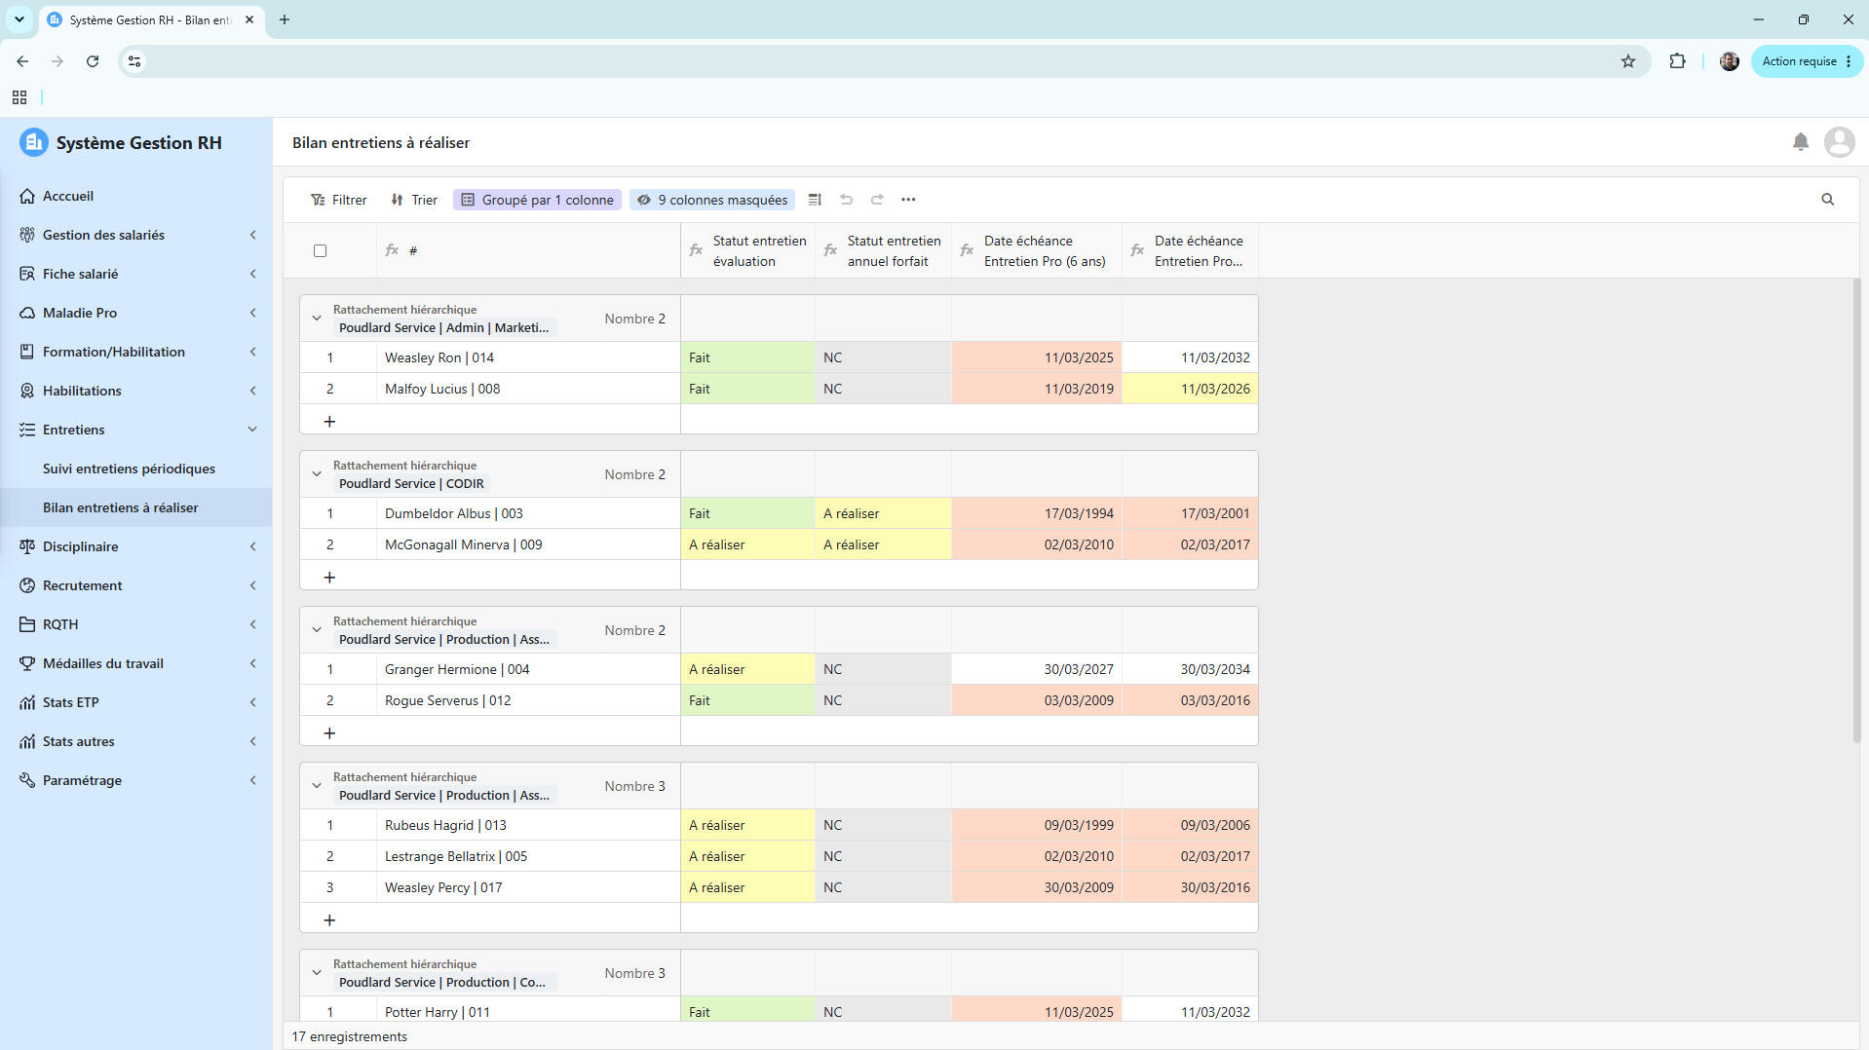Click the undo arrow in toolbar

click(846, 200)
